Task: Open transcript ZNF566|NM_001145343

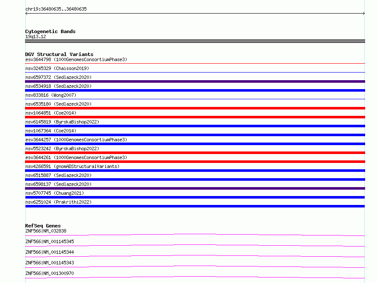Action: pyautogui.click(x=50, y=263)
